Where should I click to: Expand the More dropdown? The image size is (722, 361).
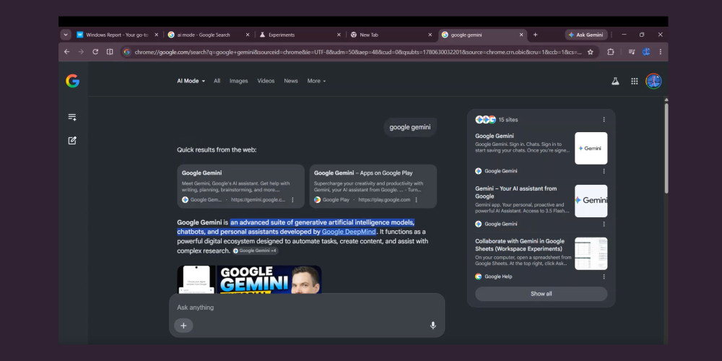(x=316, y=81)
